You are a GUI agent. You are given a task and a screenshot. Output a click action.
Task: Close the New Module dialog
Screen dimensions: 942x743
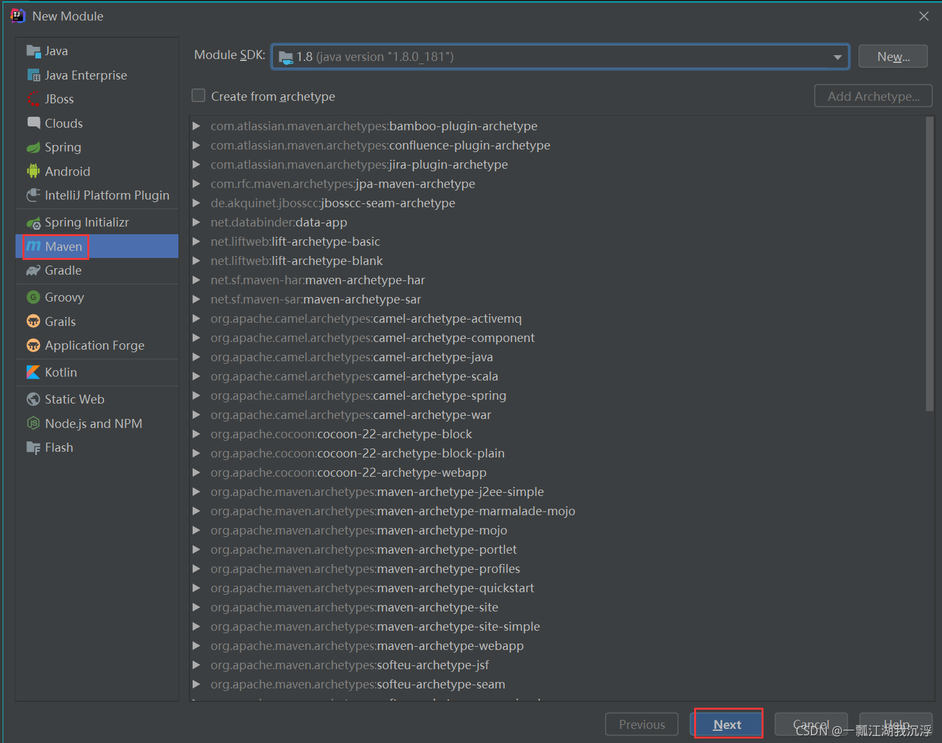click(x=923, y=16)
